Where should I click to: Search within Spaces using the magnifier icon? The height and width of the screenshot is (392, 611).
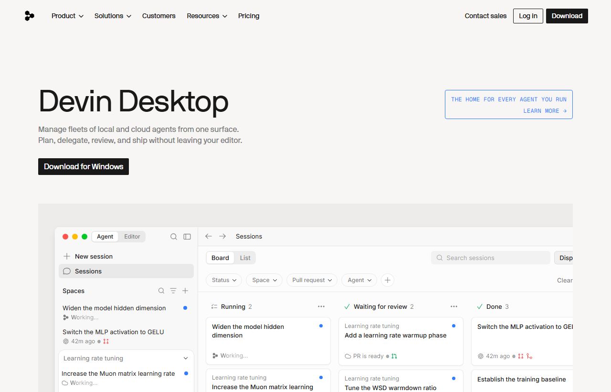161,291
